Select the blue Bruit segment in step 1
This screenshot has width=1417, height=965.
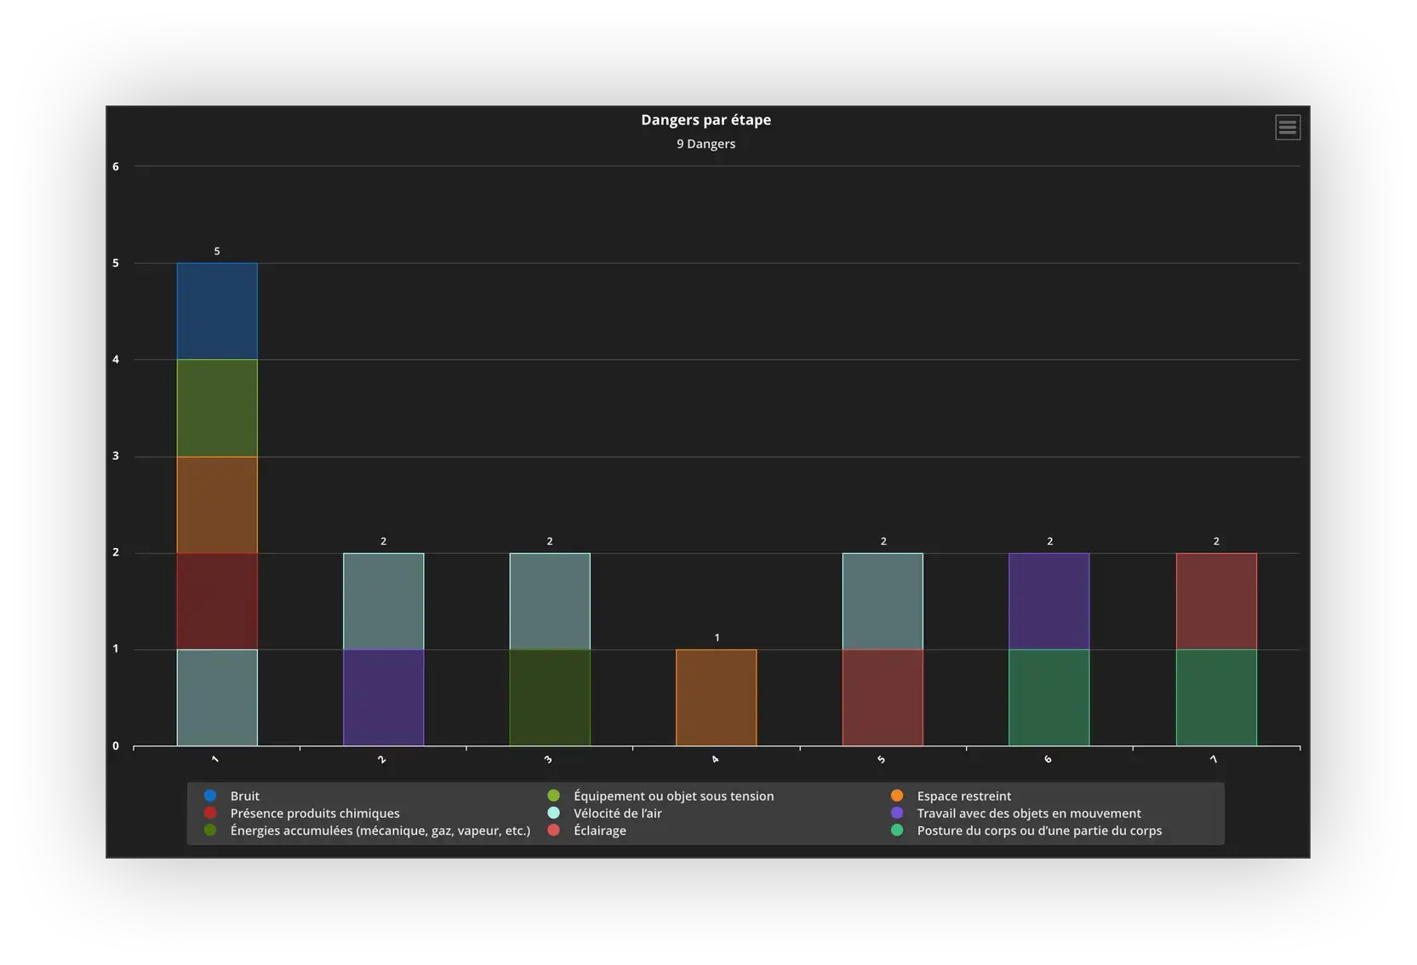[217, 311]
